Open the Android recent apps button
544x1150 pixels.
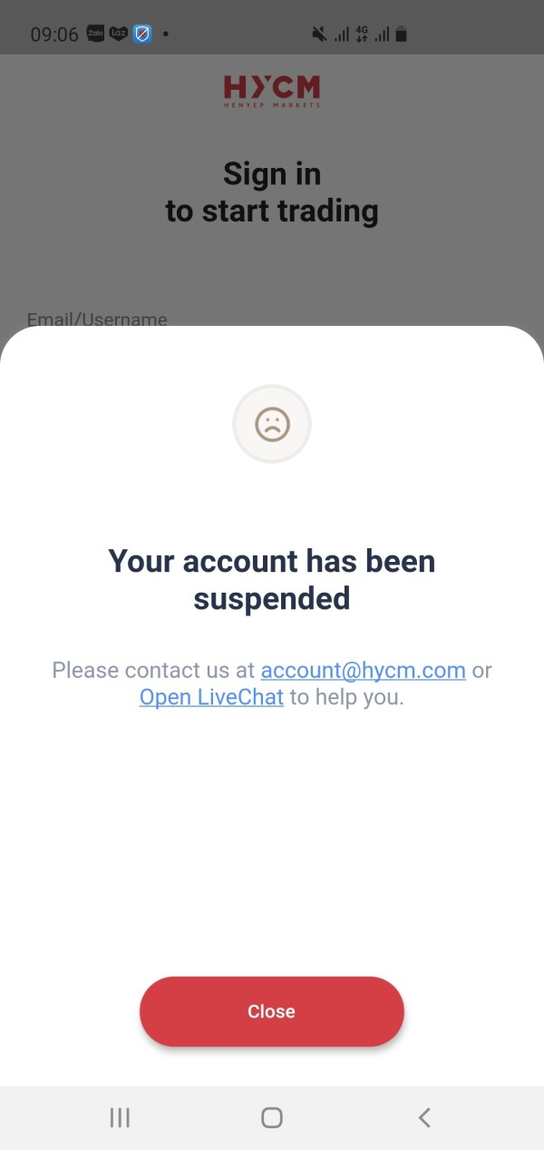click(x=120, y=1117)
